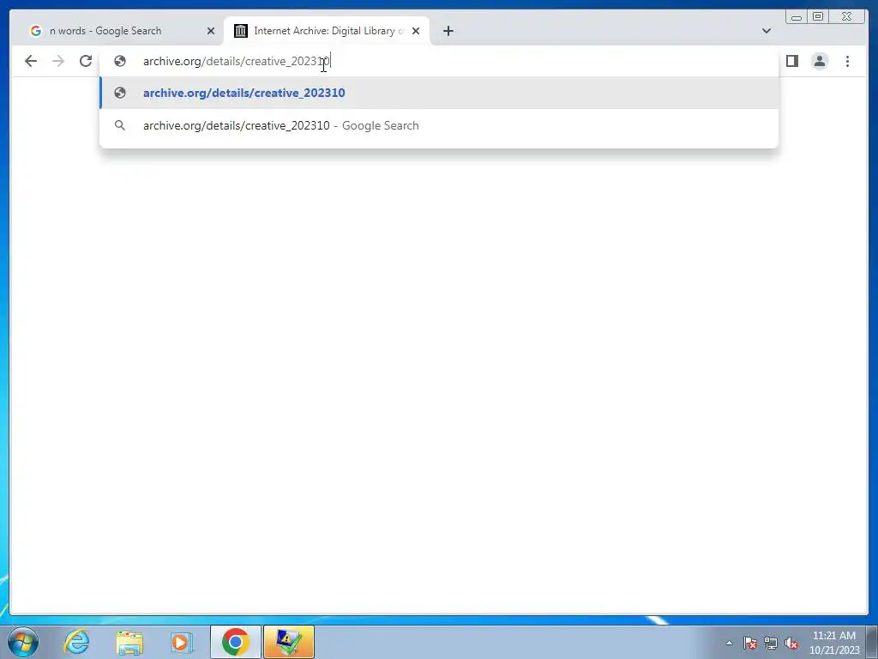Open the clock showing 11:21 AM
This screenshot has width=878, height=659.
click(x=834, y=642)
